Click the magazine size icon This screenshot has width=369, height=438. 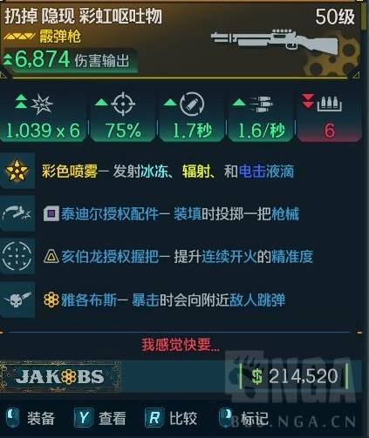(x=330, y=104)
